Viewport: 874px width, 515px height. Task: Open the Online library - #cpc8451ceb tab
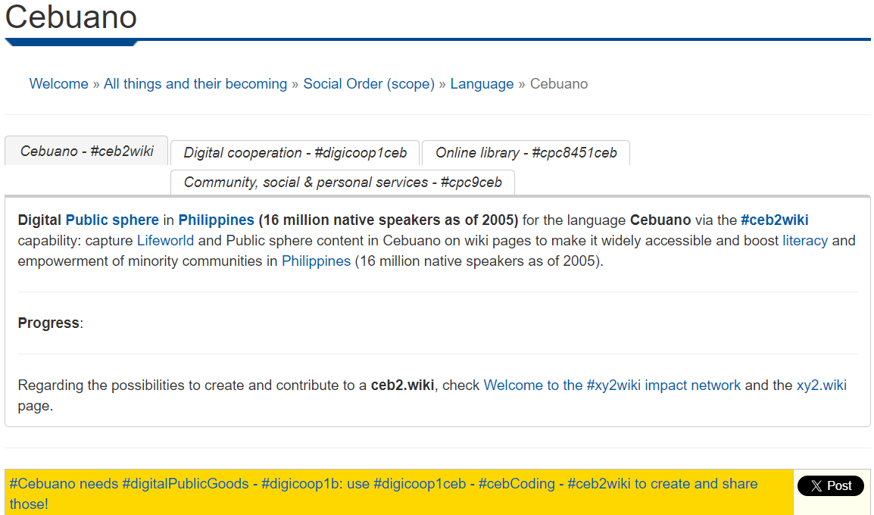[x=526, y=152]
